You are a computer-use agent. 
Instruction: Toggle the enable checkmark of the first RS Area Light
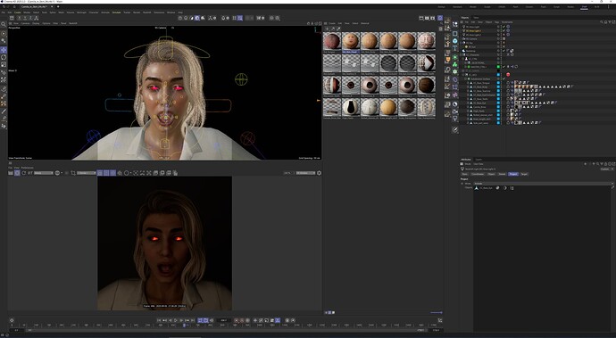tap(504, 27)
